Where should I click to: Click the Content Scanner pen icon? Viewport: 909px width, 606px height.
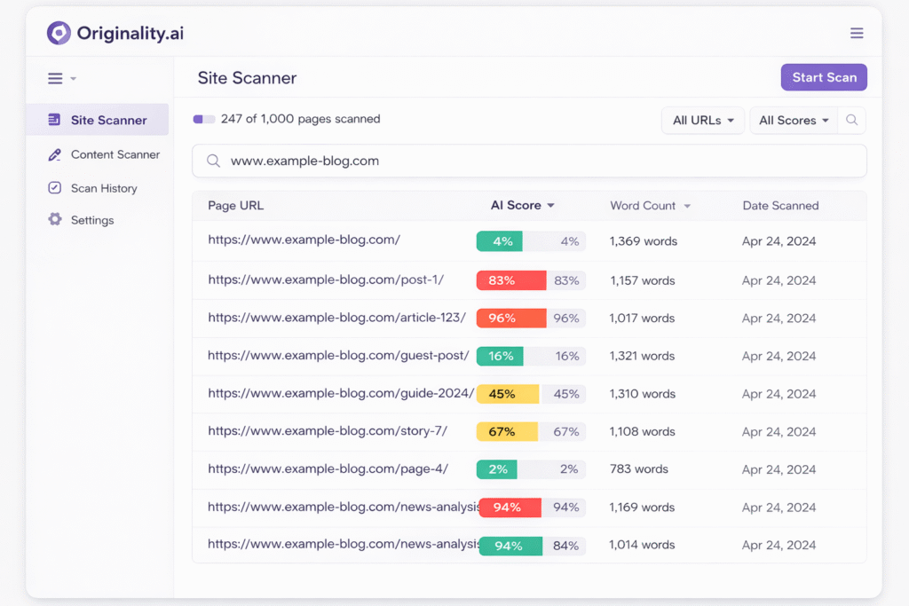(x=55, y=154)
